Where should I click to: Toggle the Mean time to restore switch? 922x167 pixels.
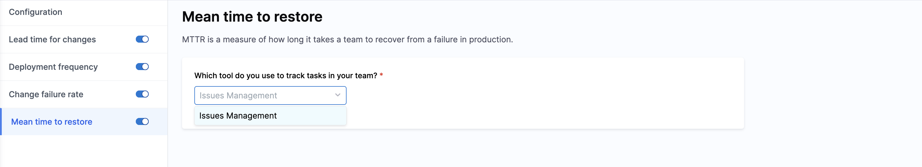pyautogui.click(x=142, y=122)
